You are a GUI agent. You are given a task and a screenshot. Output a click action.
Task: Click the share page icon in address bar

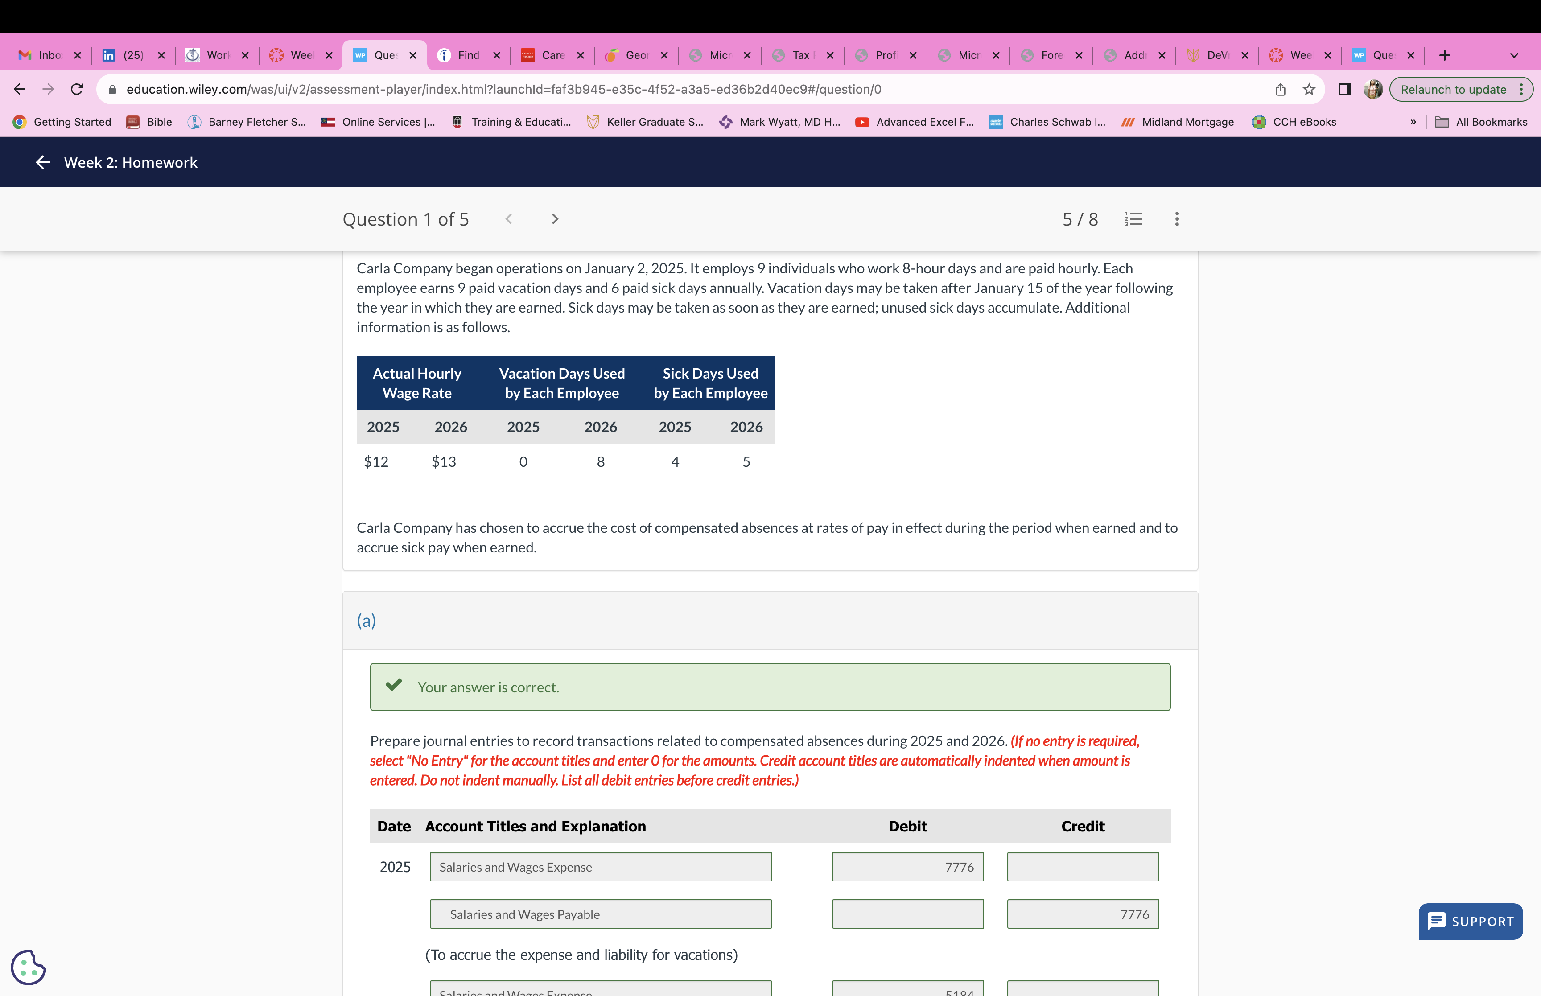(1280, 89)
